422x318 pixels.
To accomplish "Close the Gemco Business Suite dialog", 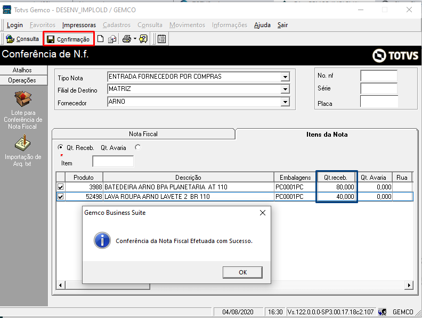I will point(263,213).
